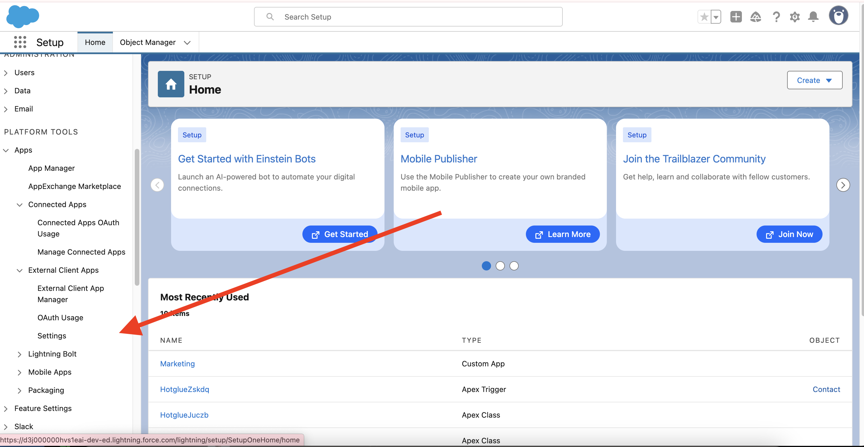Click the Salesforce cloud logo
The width and height of the screenshot is (864, 447).
click(23, 16)
